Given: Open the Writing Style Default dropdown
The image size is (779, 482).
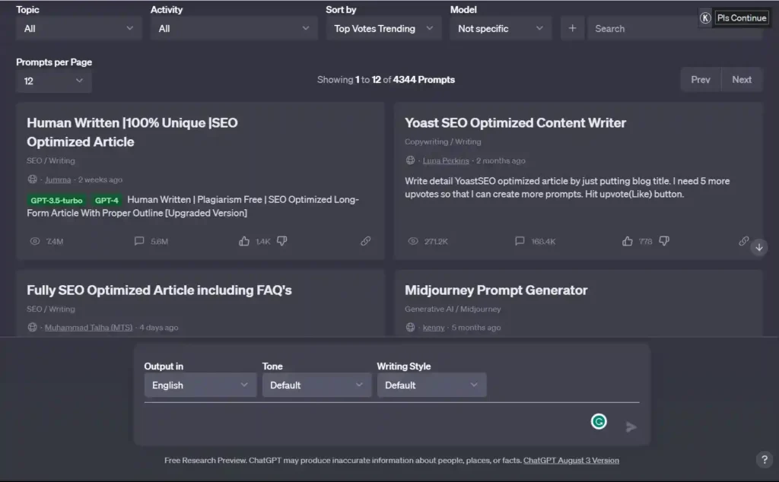Looking at the screenshot, I should [x=431, y=385].
